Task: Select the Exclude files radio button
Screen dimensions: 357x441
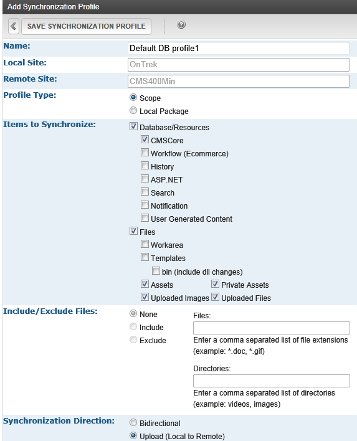Action: (133, 339)
